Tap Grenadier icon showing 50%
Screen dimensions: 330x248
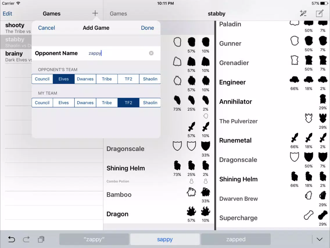coord(309,60)
